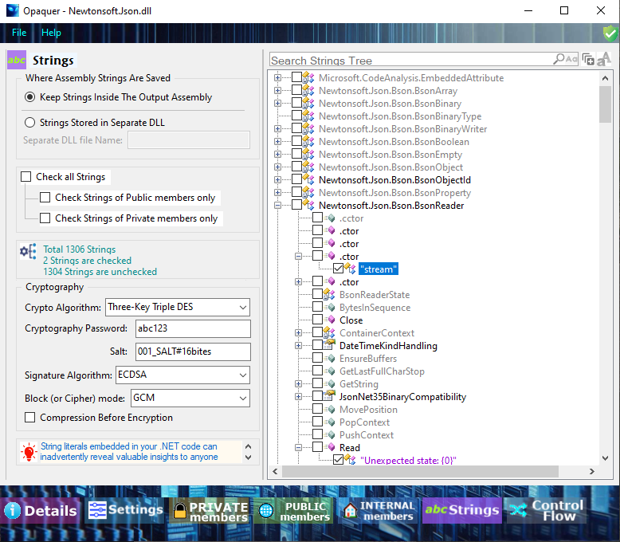Click the method icon next to Read

[330, 447]
